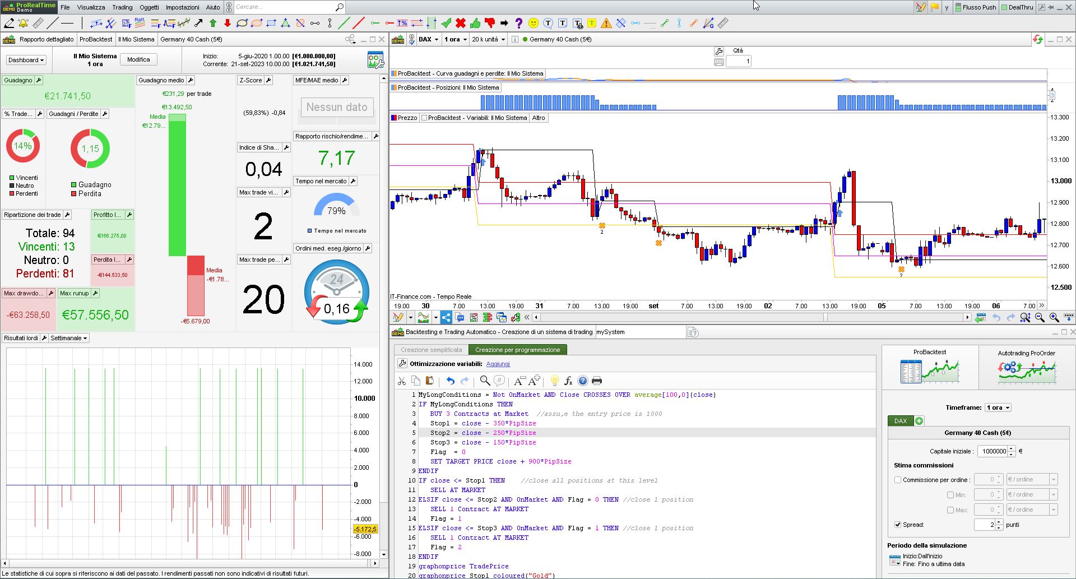Switch to the Creazione semplificata tab
Viewport: 1076px width, 579px height.
pos(431,350)
